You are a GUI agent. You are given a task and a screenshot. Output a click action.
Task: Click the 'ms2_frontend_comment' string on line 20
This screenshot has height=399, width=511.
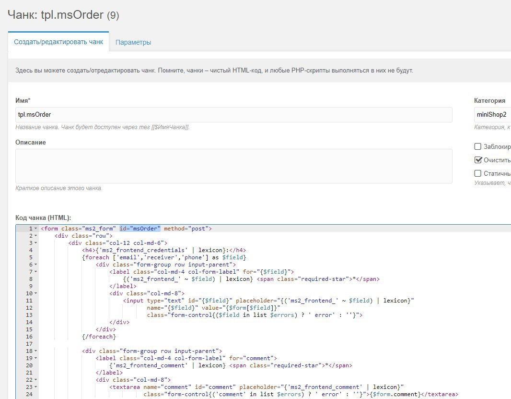150,365
